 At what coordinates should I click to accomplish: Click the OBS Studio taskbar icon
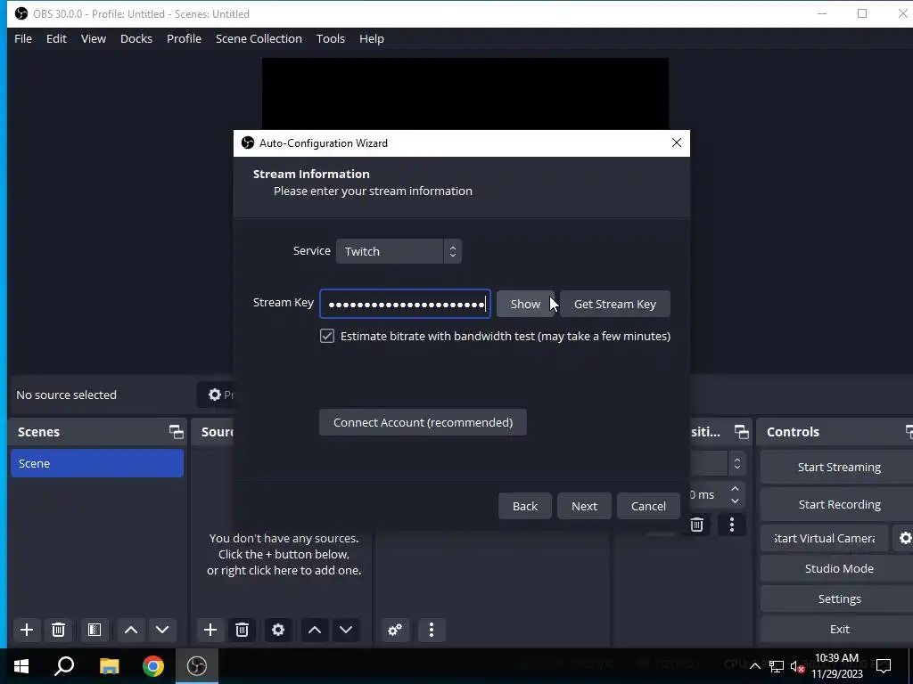point(197,666)
